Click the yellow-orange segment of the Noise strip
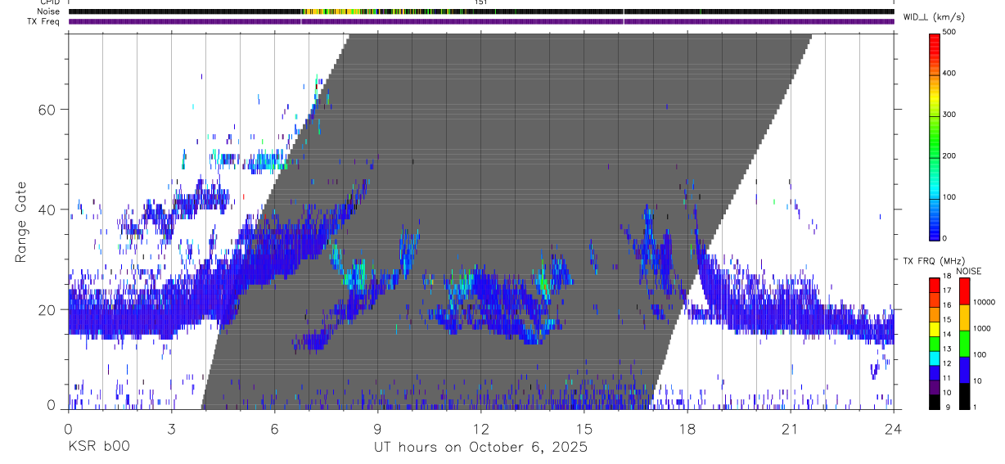The image size is (1005, 464). coord(331,11)
